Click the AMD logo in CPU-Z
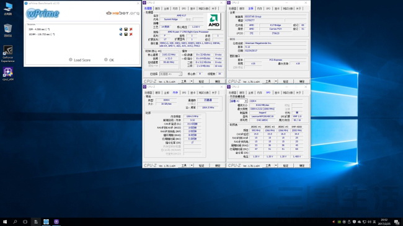 (214, 21)
